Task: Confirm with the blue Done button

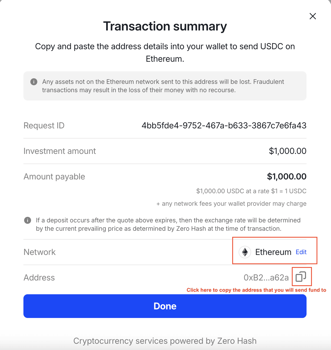Action: [165, 306]
